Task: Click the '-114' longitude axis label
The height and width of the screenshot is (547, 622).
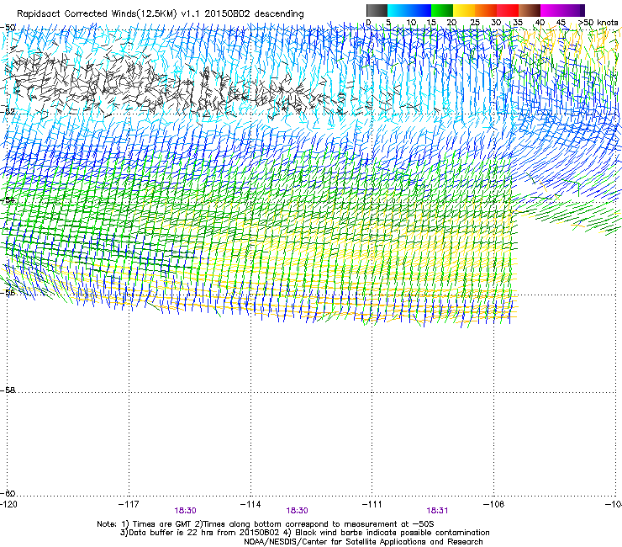Action: 250,504
